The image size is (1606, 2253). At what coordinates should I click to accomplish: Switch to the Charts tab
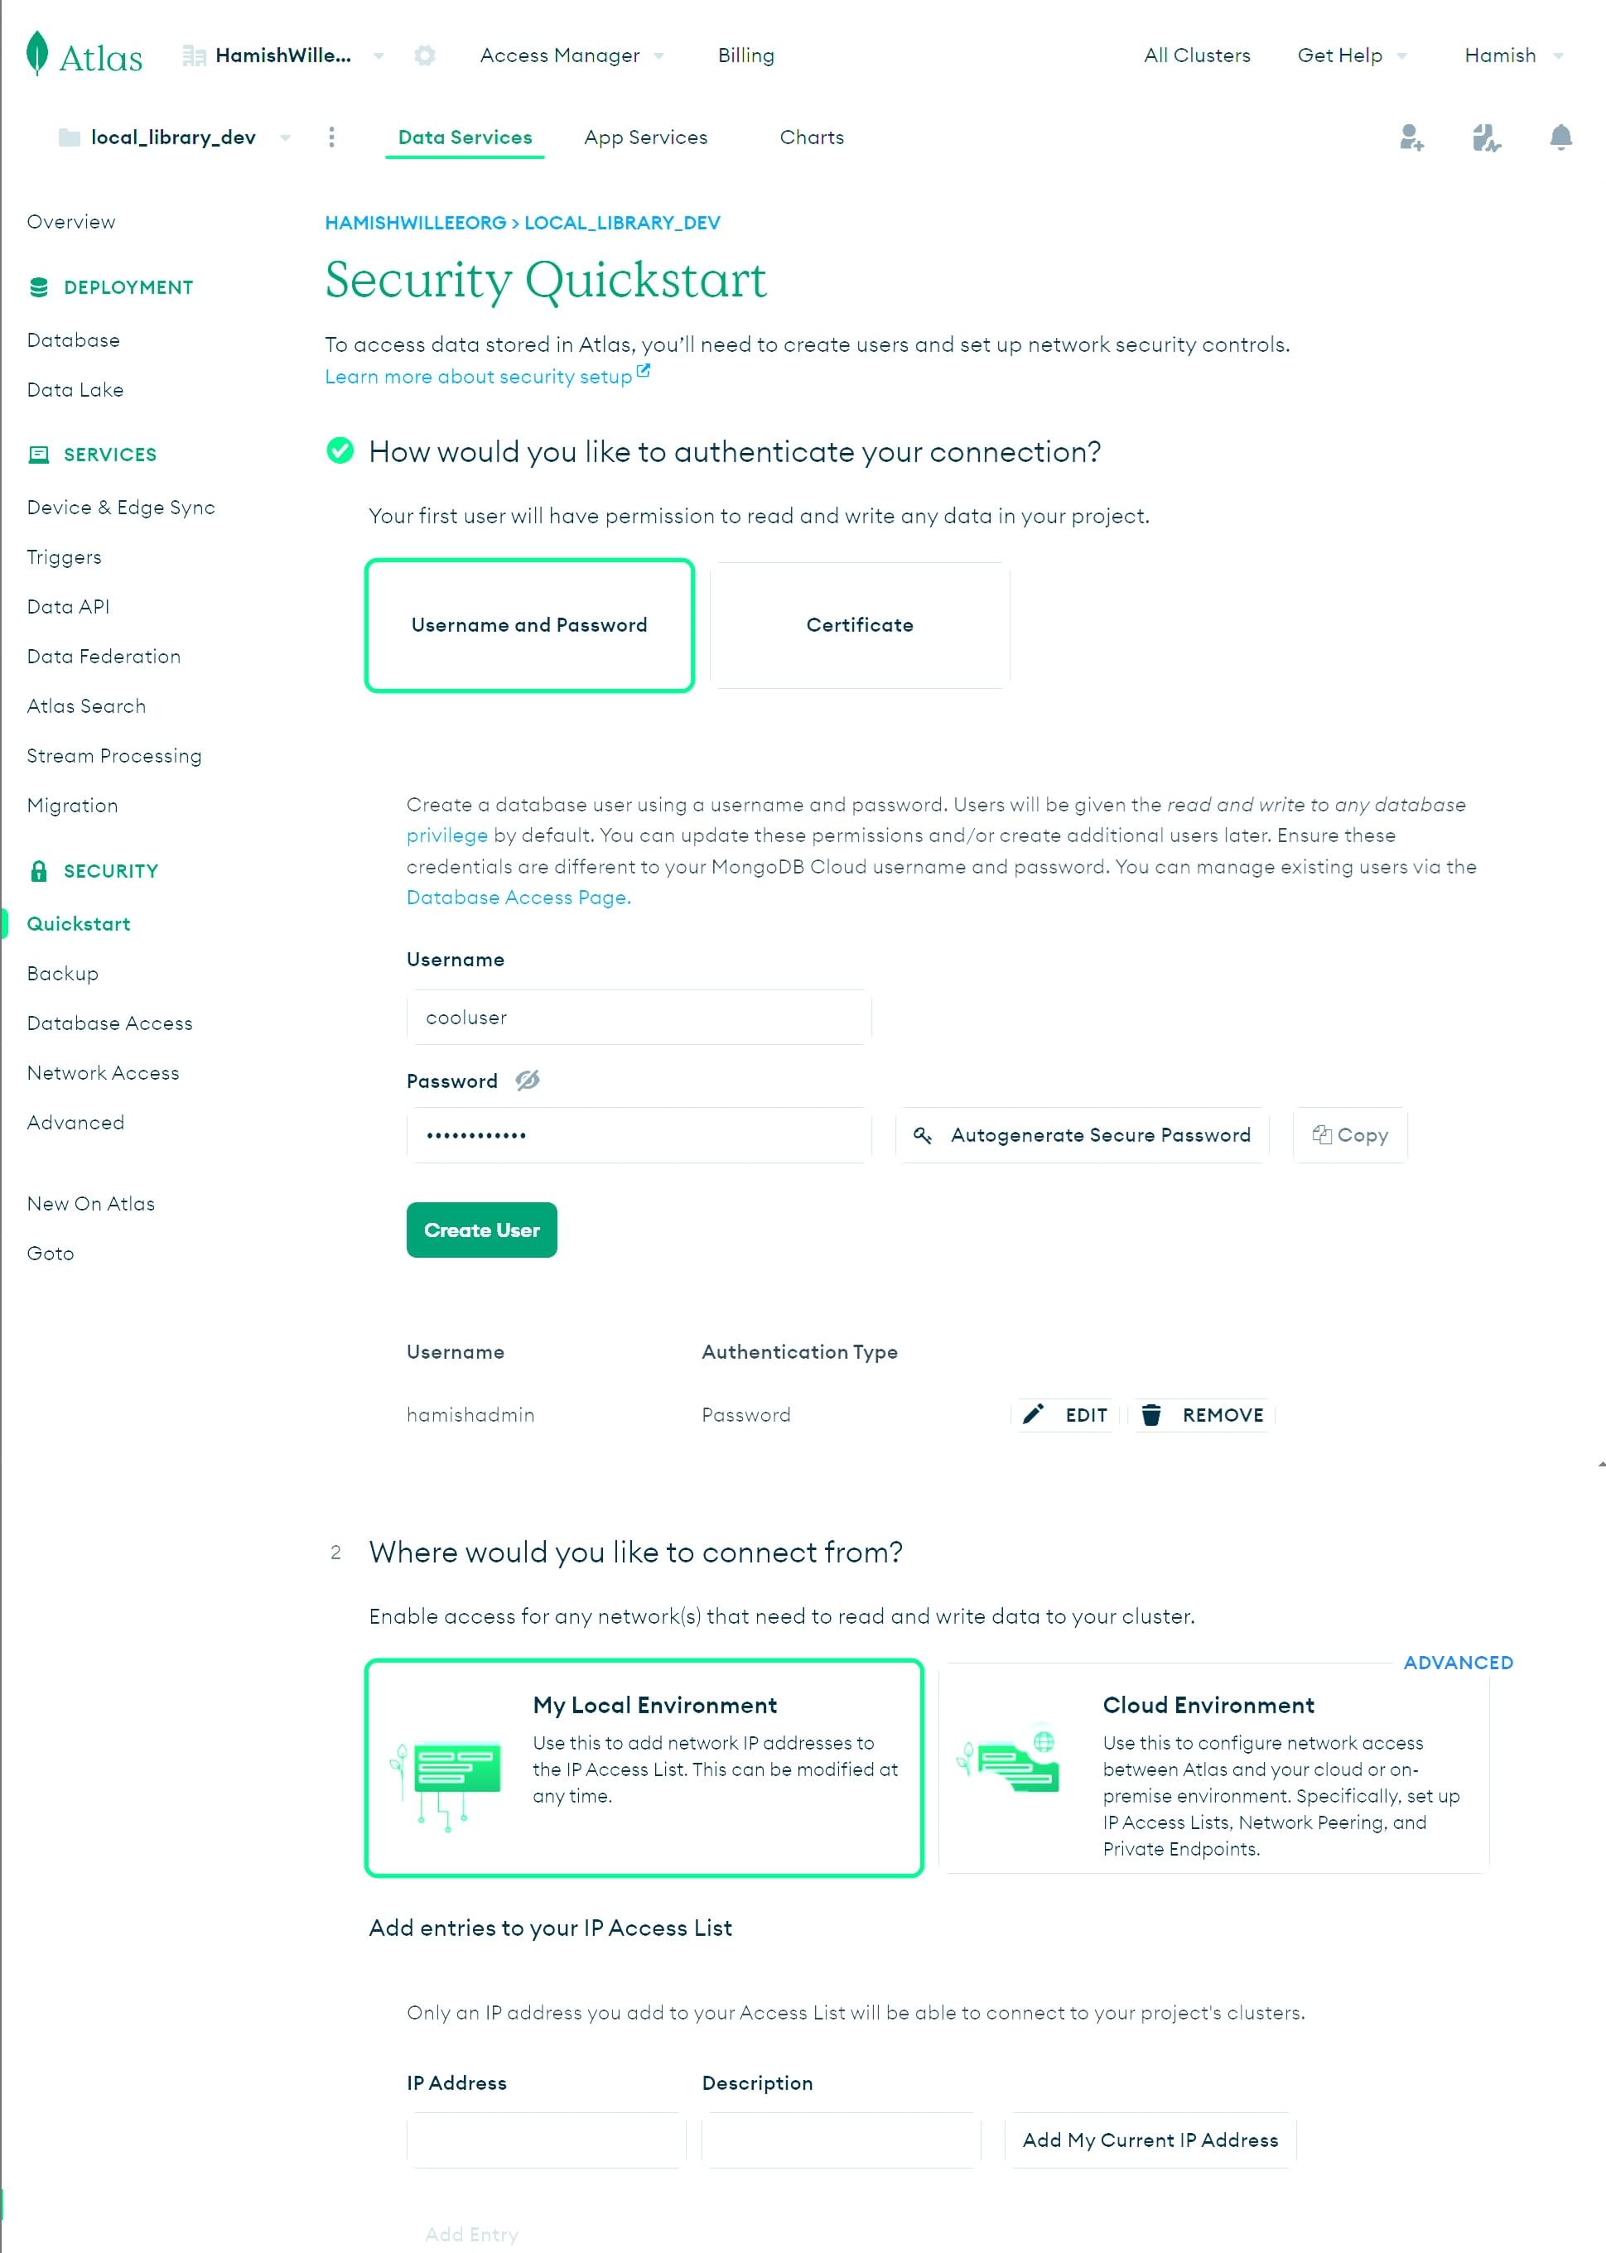coord(810,137)
